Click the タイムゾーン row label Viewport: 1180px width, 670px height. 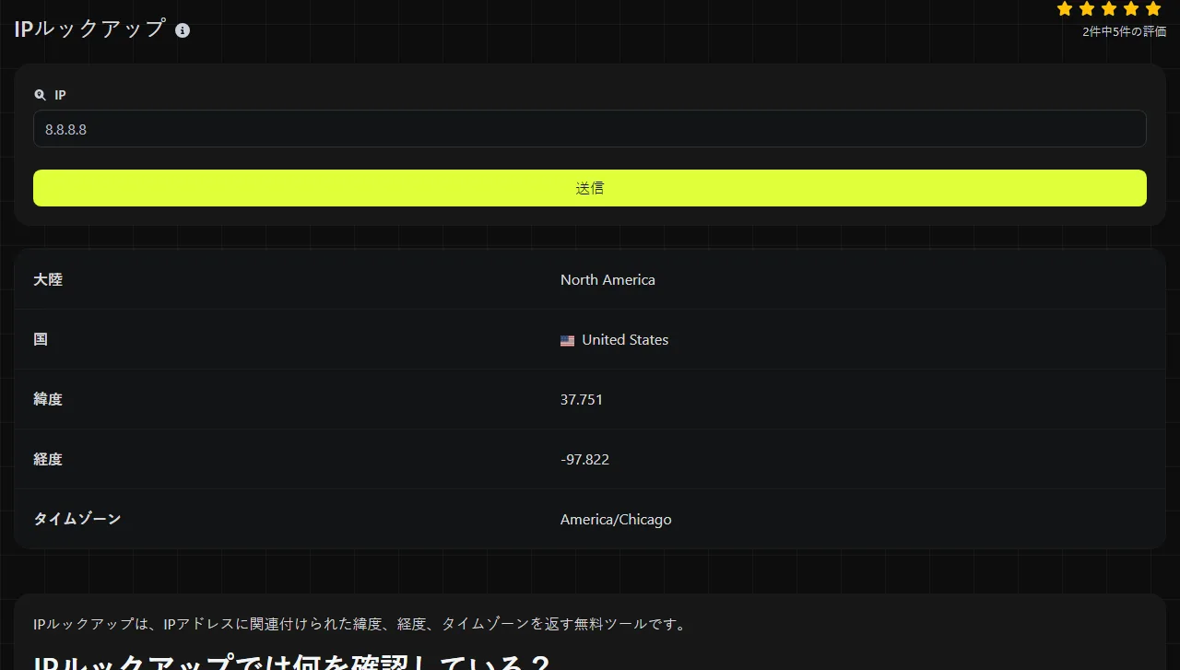[x=77, y=520]
